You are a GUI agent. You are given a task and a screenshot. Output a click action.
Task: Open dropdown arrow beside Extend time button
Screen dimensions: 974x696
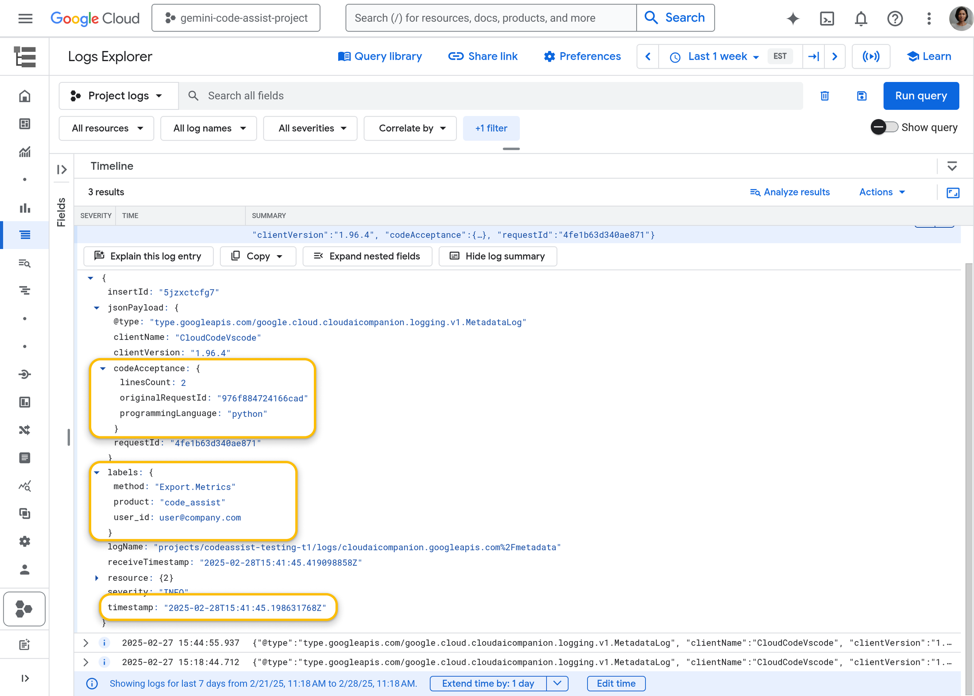coord(557,684)
